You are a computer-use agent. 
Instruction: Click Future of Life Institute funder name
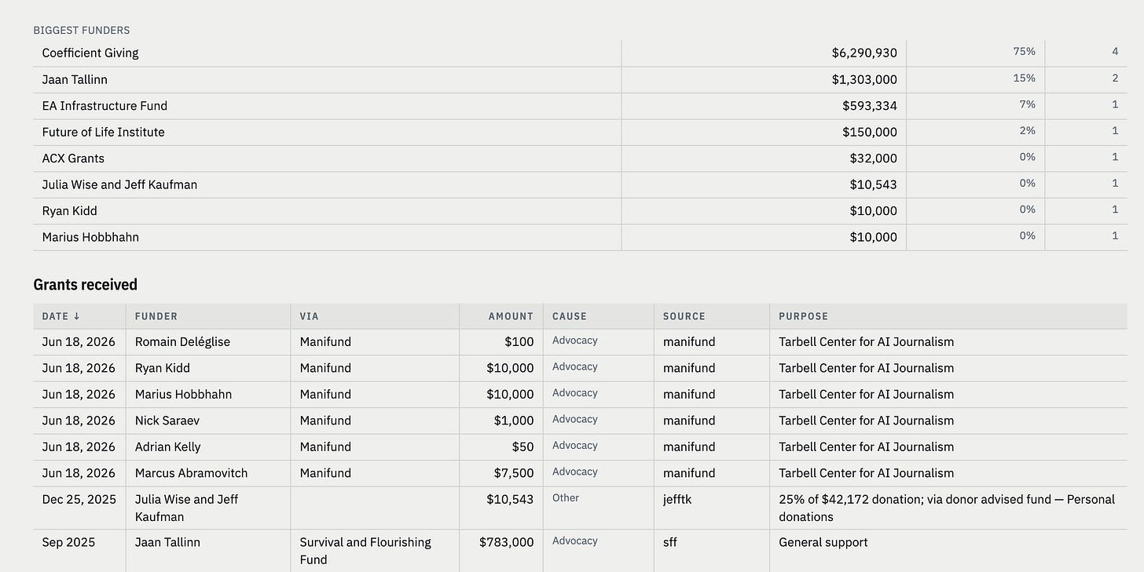pyautogui.click(x=104, y=132)
